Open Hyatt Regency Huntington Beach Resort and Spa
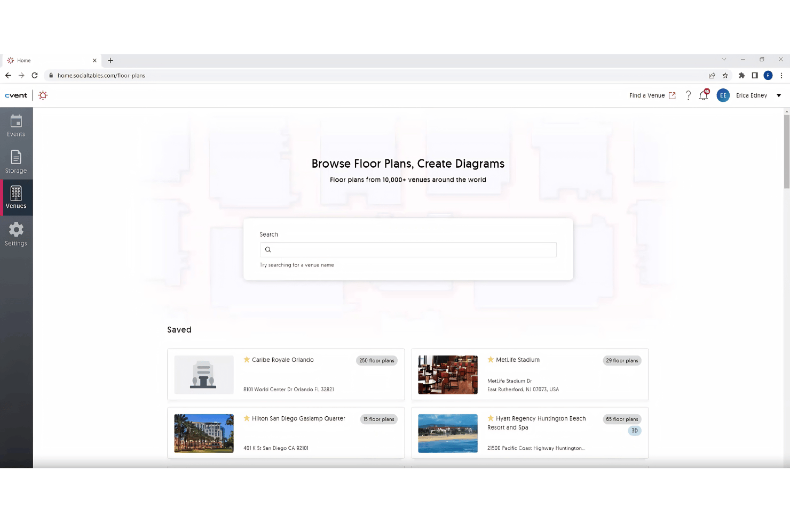 click(536, 423)
